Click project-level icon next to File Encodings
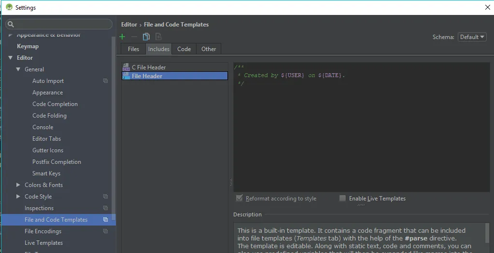Screen dimensions: 494x253 tap(106, 231)
